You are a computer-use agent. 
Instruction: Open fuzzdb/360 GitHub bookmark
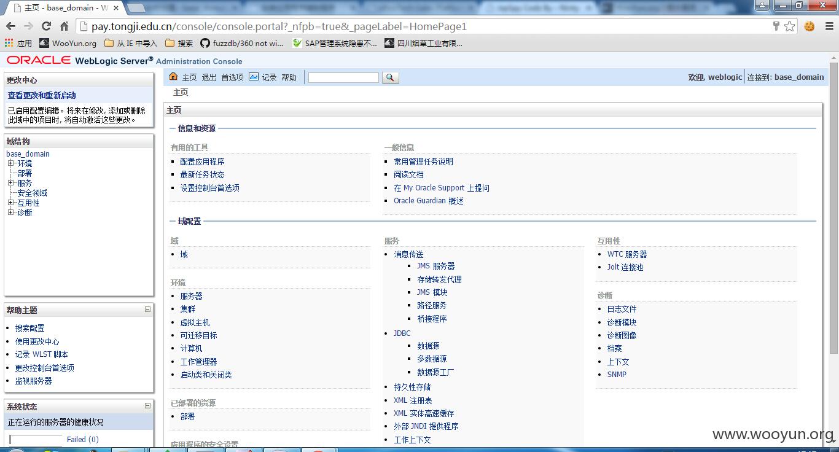(x=242, y=43)
